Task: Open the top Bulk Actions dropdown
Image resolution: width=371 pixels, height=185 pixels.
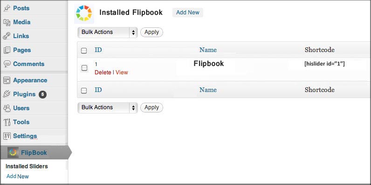Action: point(108,33)
